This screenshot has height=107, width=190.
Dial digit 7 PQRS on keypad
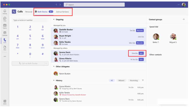coord(18,46)
